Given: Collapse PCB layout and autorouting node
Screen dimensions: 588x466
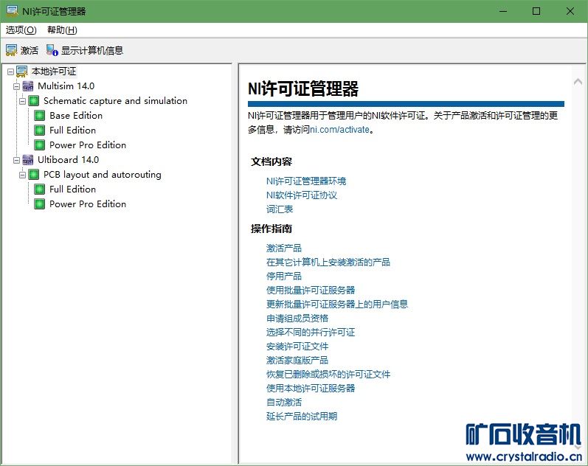Looking at the screenshot, I should pos(22,175).
